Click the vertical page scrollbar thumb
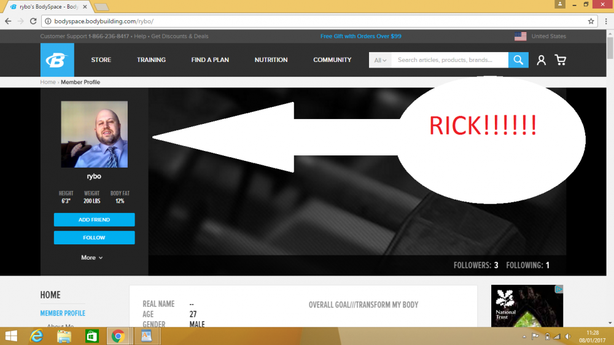 610,48
